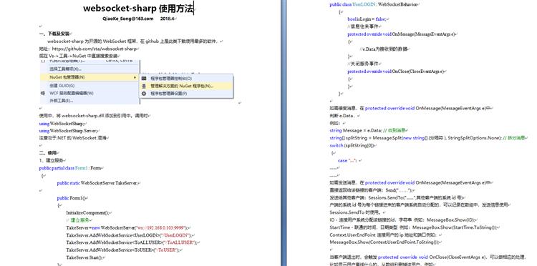This screenshot has height=266, width=537.
Task: Expand the NuGet 包管理器(N) submenu arrow
Action: pos(135,77)
